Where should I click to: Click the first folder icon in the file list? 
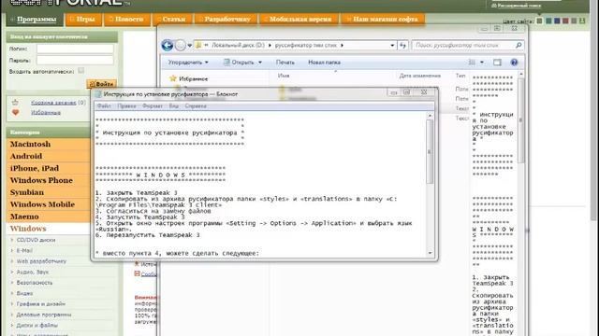(283, 89)
